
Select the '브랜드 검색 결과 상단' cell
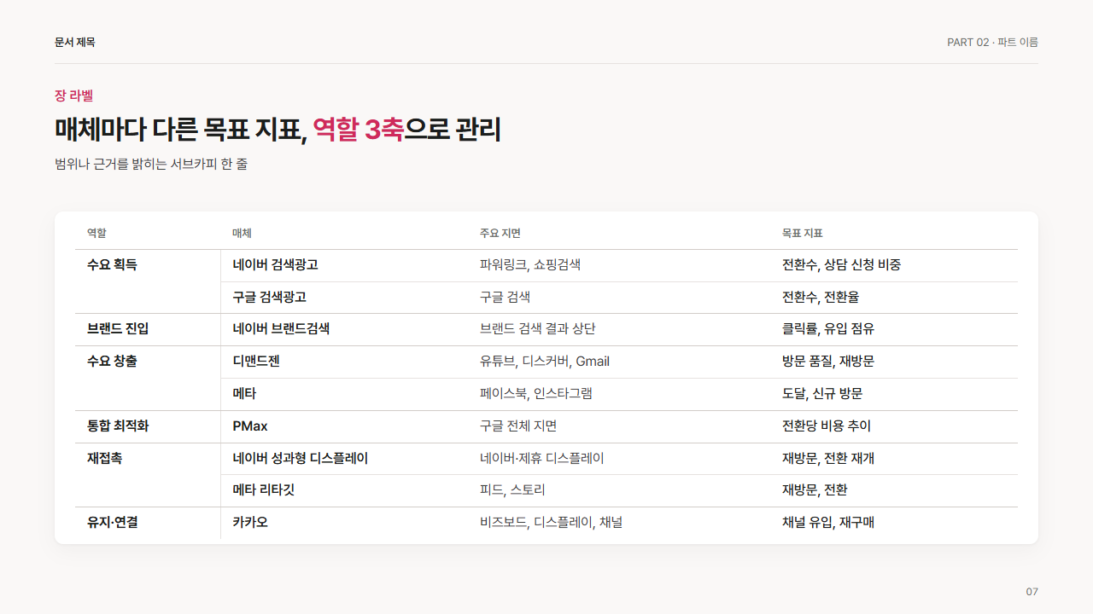point(538,328)
